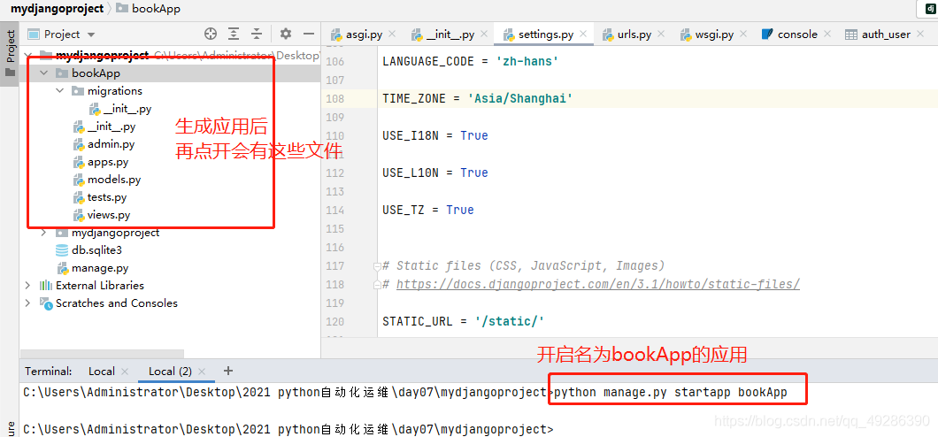Collapse the migrations folder chevron

(x=59, y=91)
